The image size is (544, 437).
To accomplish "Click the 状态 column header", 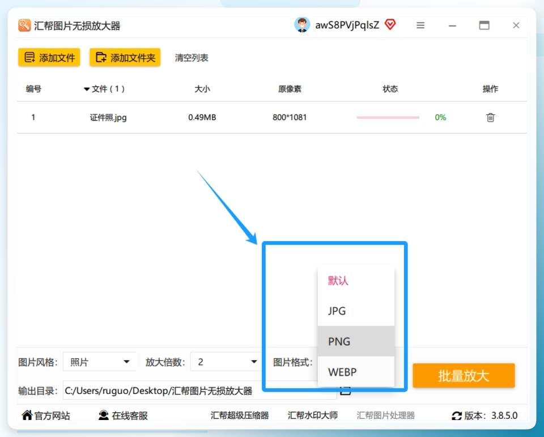I will (390, 89).
